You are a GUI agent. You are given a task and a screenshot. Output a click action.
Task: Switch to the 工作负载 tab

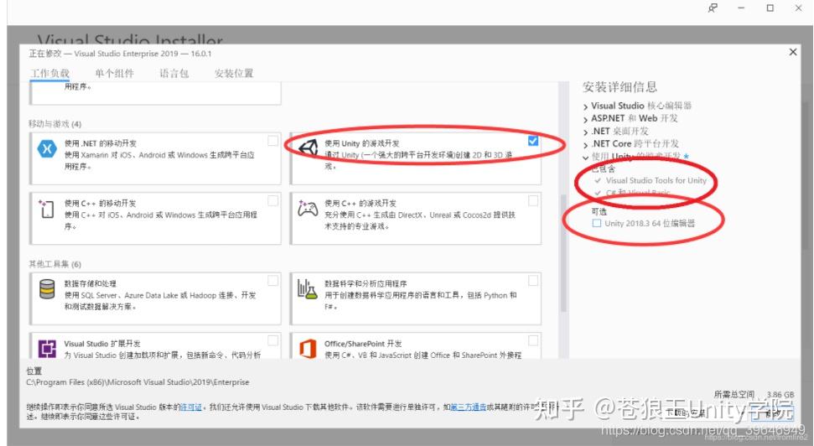pos(49,73)
